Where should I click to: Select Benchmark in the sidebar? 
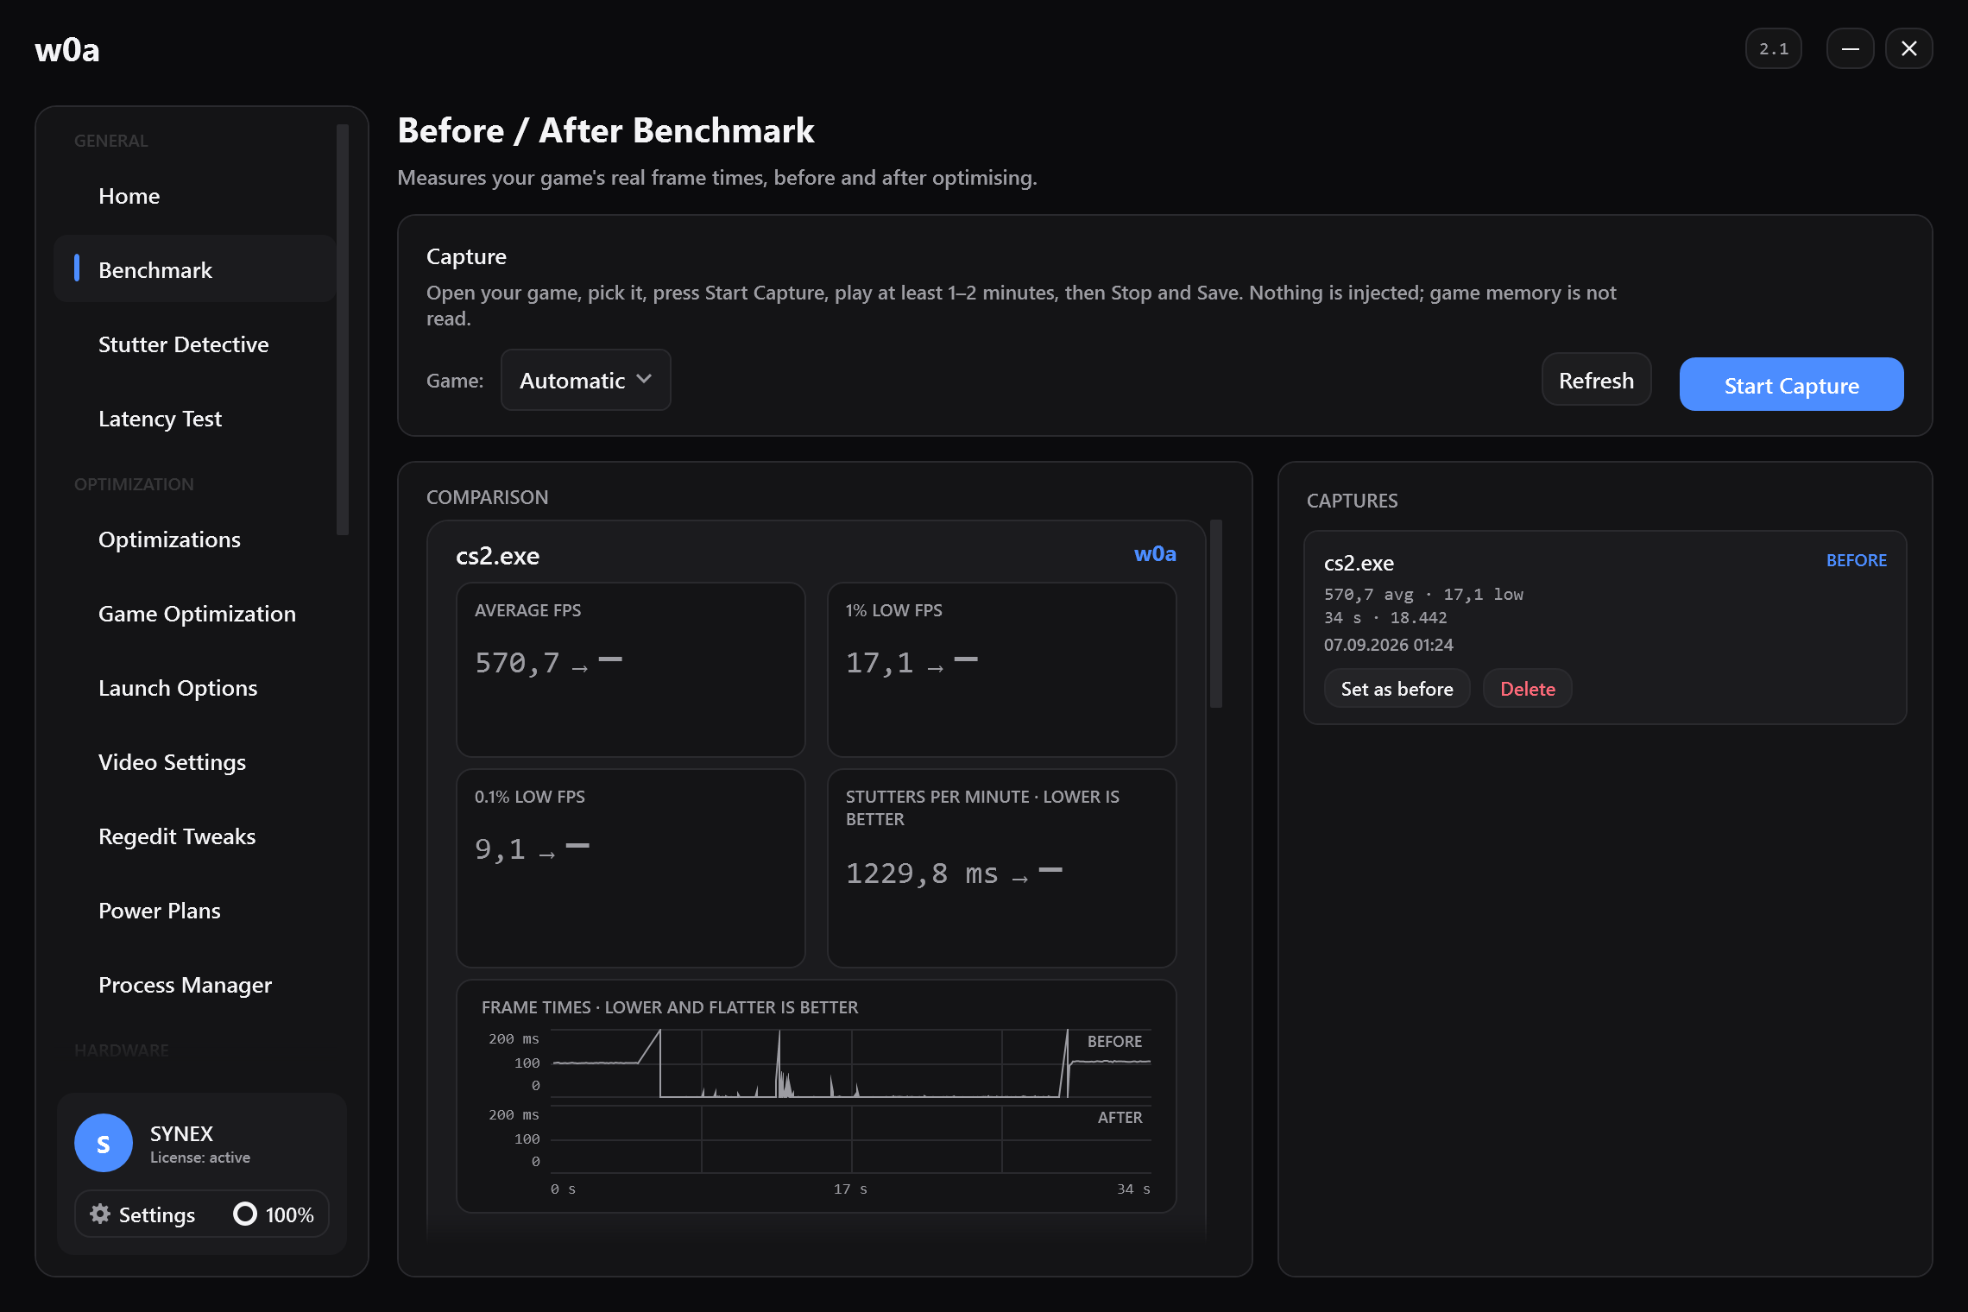[x=195, y=269]
